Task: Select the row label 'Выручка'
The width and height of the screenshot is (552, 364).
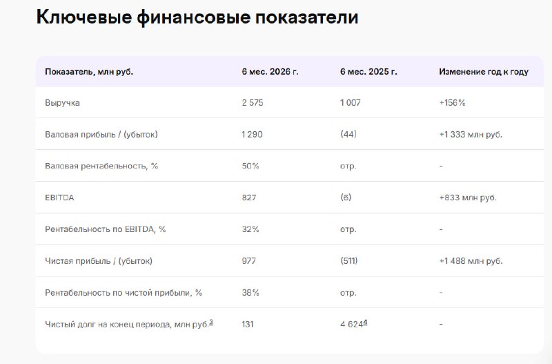Action: click(62, 103)
